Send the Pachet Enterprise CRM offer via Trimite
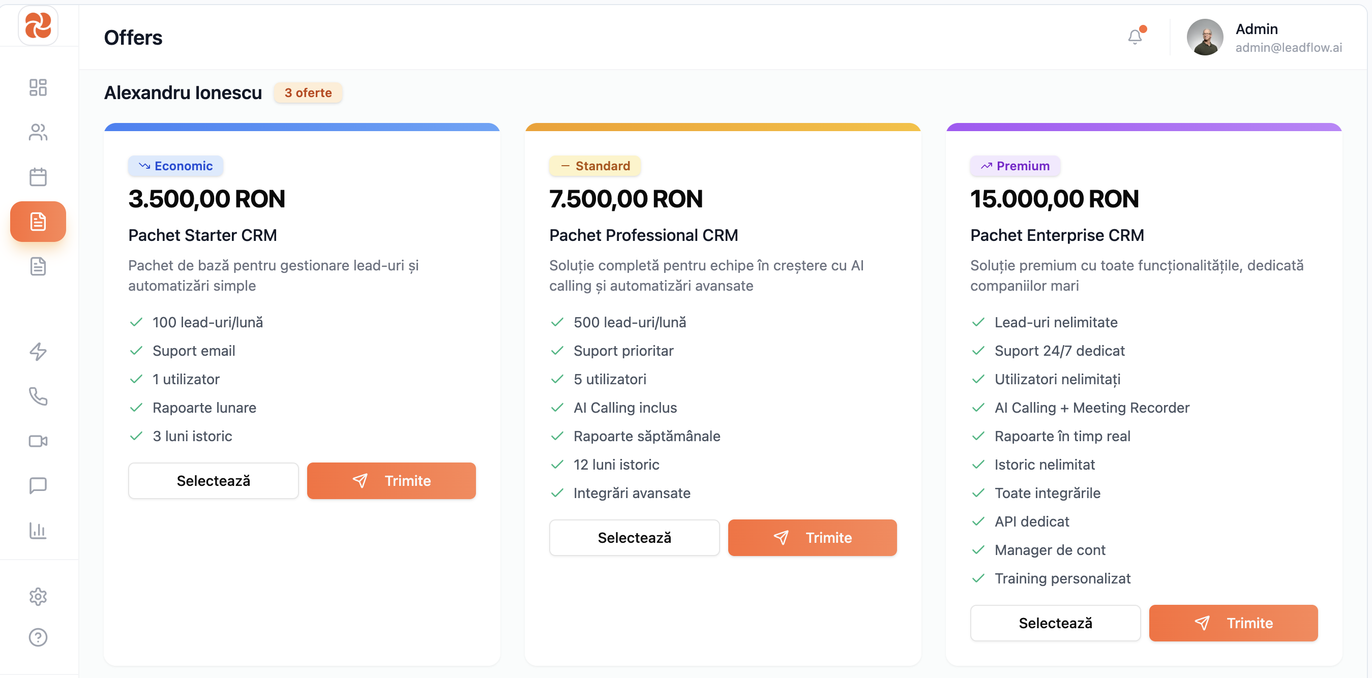Image resolution: width=1372 pixels, height=678 pixels. [x=1234, y=623]
